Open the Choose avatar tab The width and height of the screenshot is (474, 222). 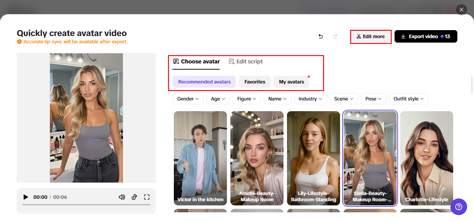click(x=196, y=62)
